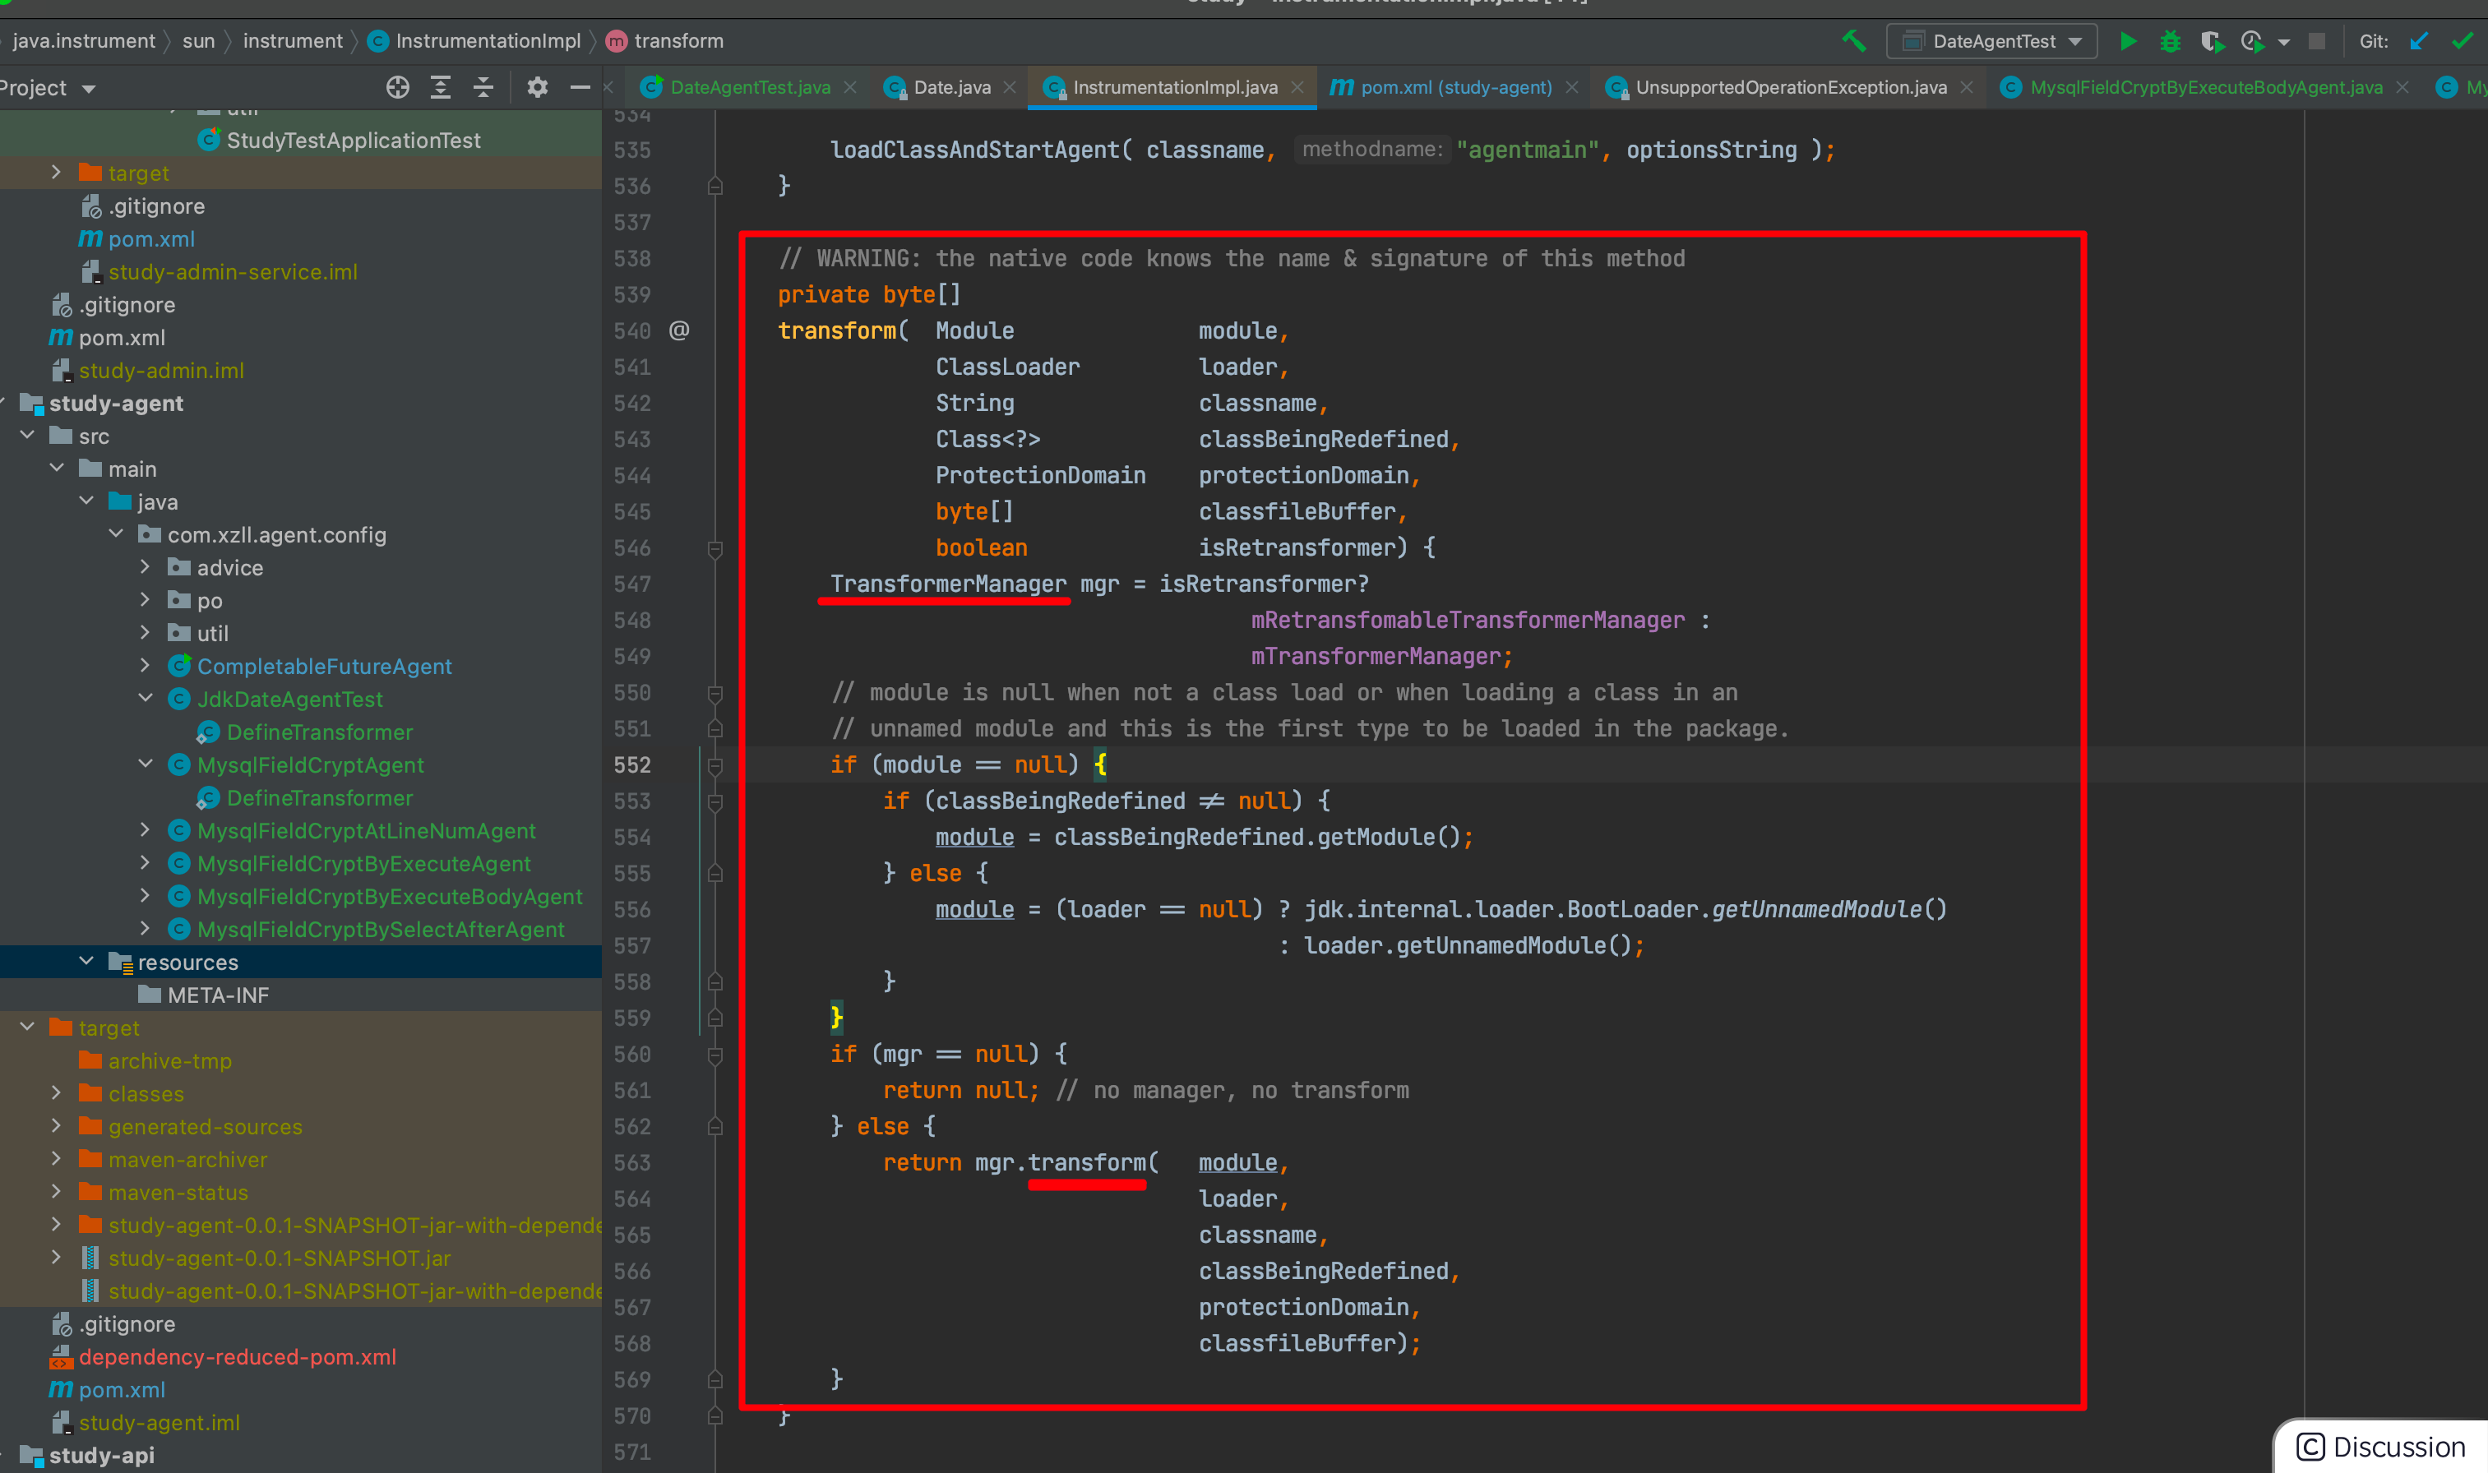Screen dimensions: 2488x1473
Task: Close UnsupportedOperationException.java tab
Action: click(x=1966, y=87)
